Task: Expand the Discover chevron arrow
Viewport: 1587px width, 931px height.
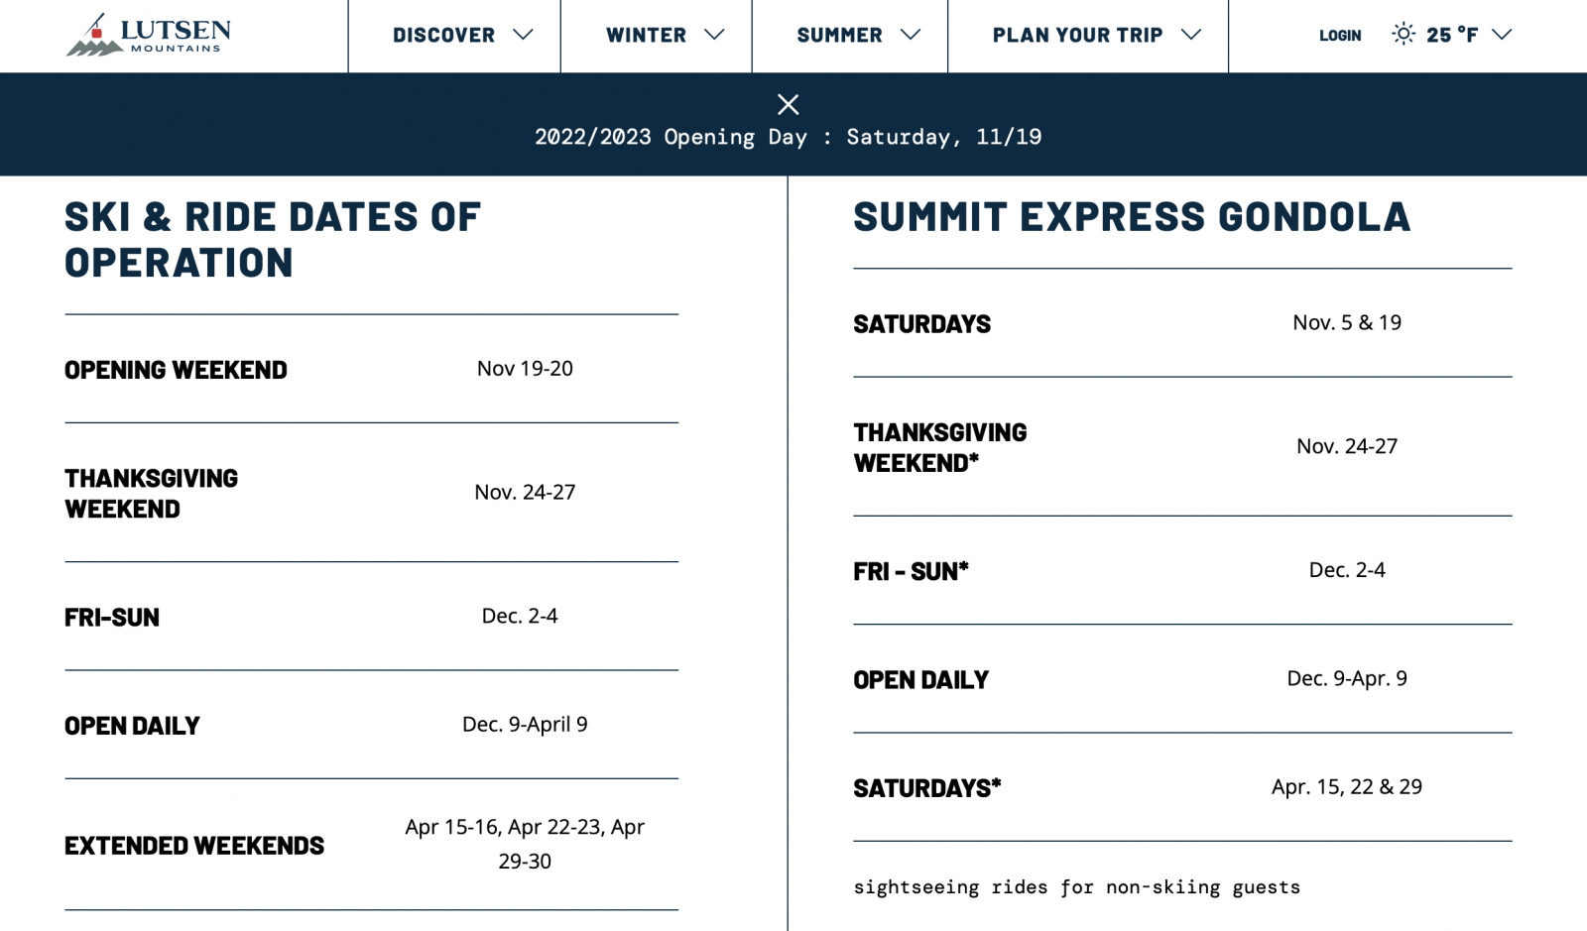Action: click(524, 35)
